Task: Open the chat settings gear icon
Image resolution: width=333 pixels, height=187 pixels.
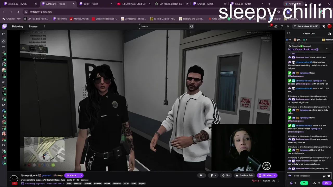Action: point(319,183)
